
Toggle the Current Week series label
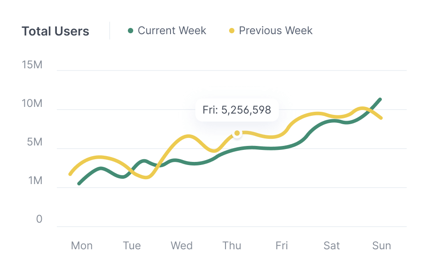172,31
